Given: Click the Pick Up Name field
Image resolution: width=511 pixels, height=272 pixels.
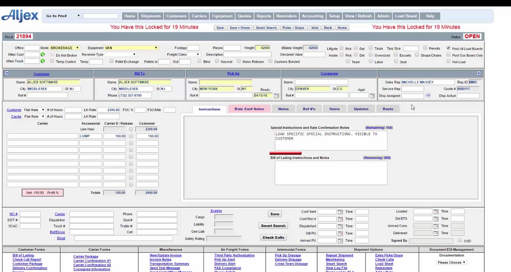Looking at the screenshot, I should (226, 82).
